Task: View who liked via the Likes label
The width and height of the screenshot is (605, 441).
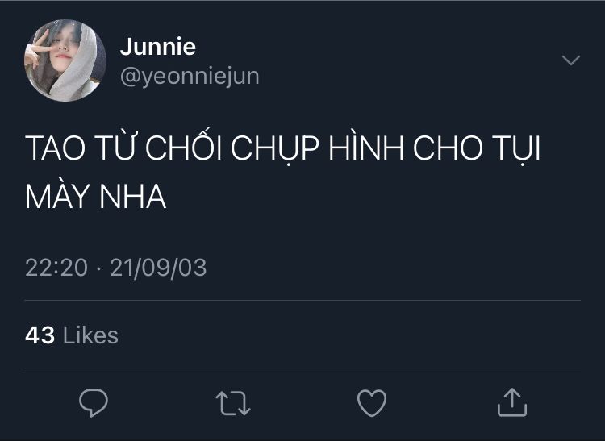Action: tap(90, 335)
